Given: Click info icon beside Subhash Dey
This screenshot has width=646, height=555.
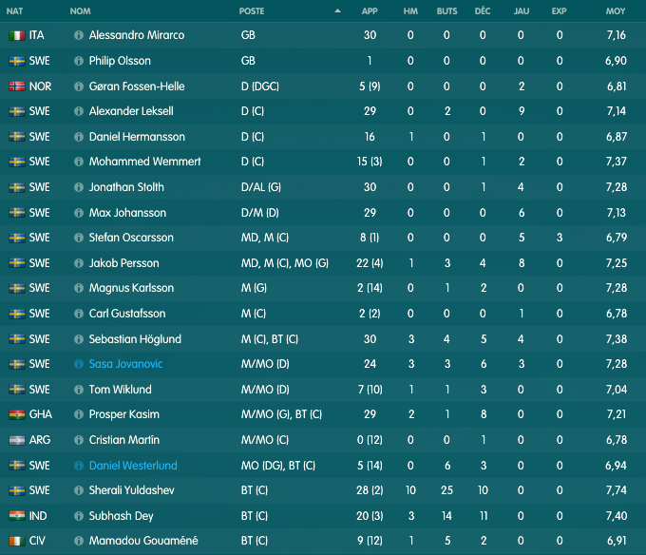Looking at the screenshot, I should point(79,516).
